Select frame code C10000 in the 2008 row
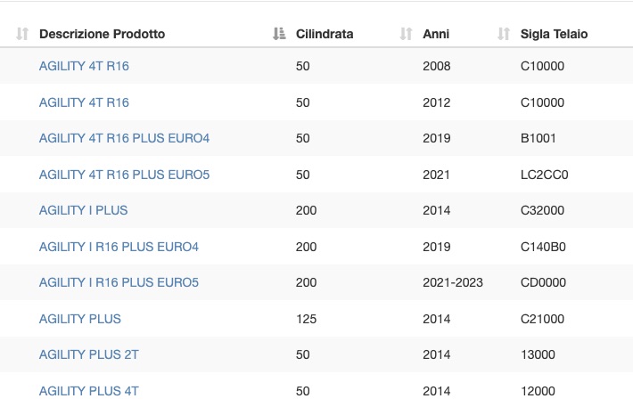Image resolution: width=633 pixels, height=415 pixels. click(542, 66)
